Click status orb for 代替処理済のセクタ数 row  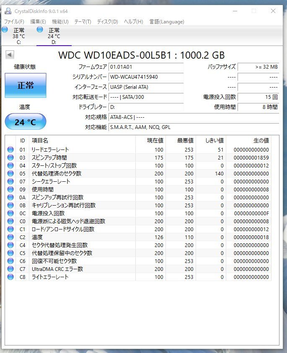tap(10, 173)
